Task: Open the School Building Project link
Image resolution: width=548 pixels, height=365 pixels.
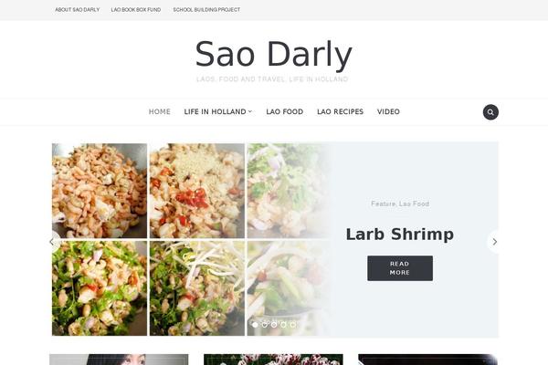Action: pyautogui.click(x=206, y=10)
